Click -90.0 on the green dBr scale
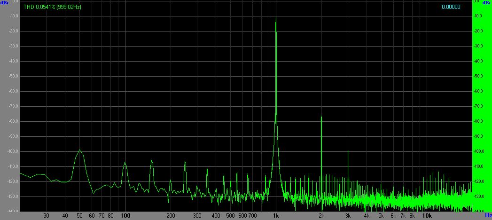492x220 pixels. pyautogui.click(x=478, y=136)
